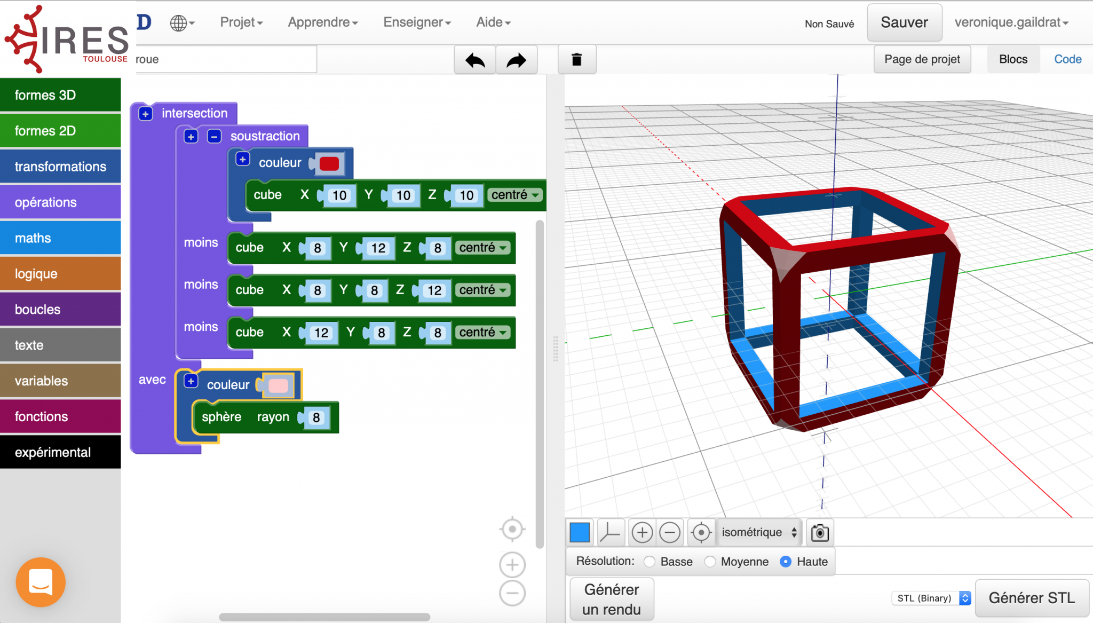This screenshot has height=623, width=1093.
Task: Choose Moyenne resolution
Action: [710, 562]
